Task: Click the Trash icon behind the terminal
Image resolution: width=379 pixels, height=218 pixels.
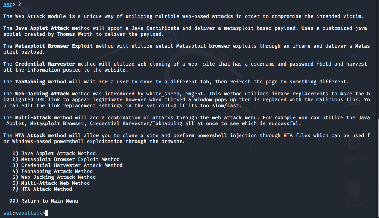Action: pos(354,192)
